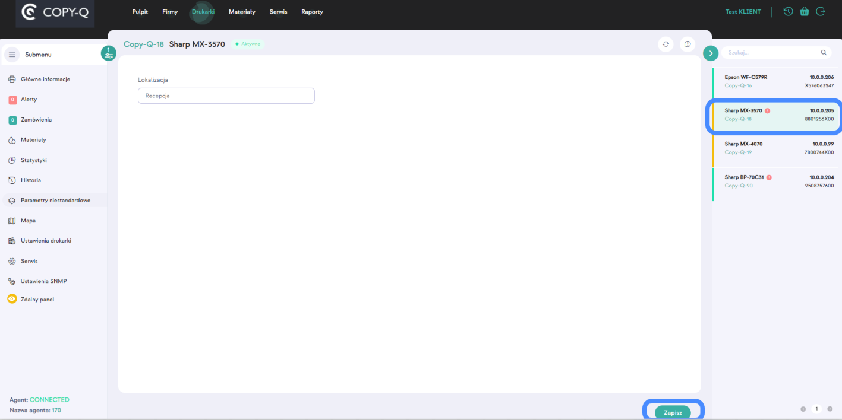Click the SNMP icon beside Ustawienia SNMP
Screen dimensions: 842x420
point(12,281)
